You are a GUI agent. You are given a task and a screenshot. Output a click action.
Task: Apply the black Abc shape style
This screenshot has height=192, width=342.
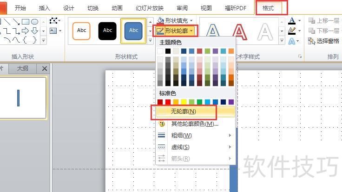point(107,31)
